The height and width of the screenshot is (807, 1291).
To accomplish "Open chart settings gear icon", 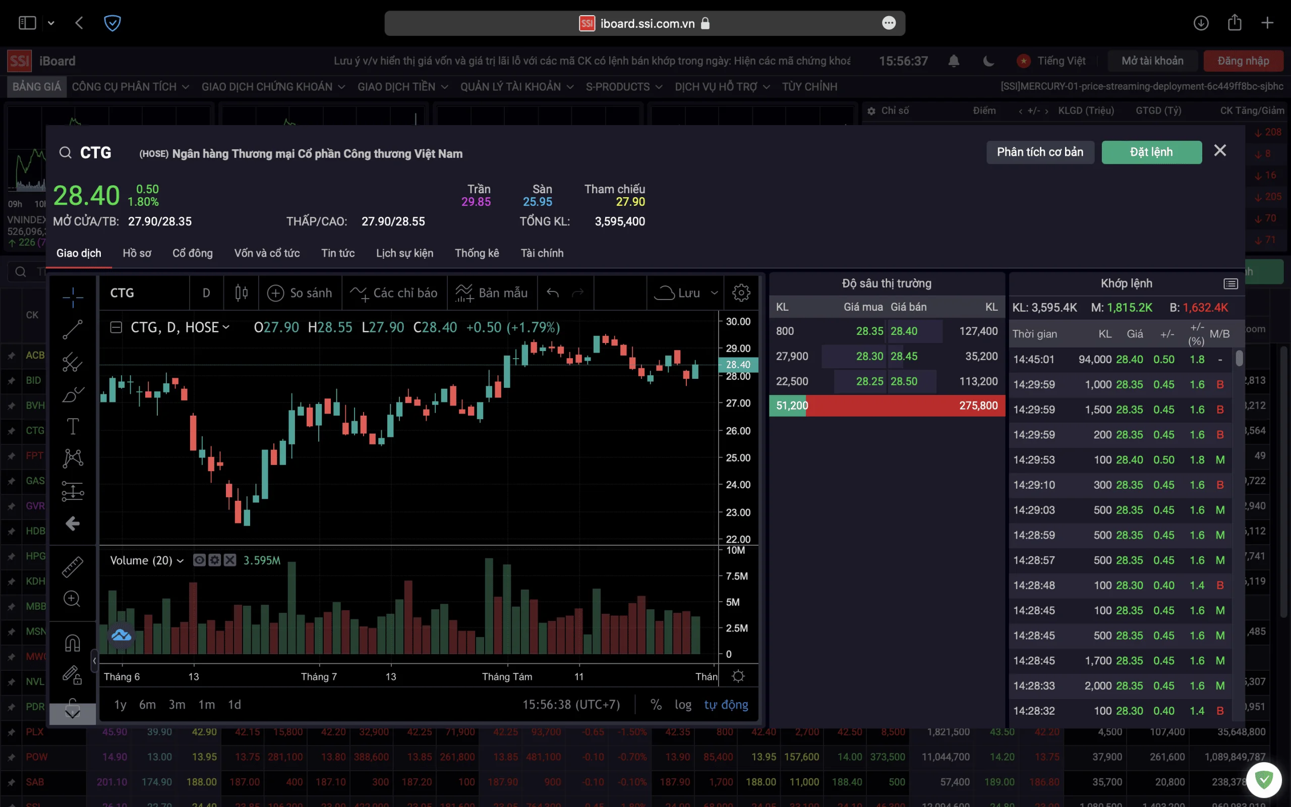I will click(x=741, y=293).
